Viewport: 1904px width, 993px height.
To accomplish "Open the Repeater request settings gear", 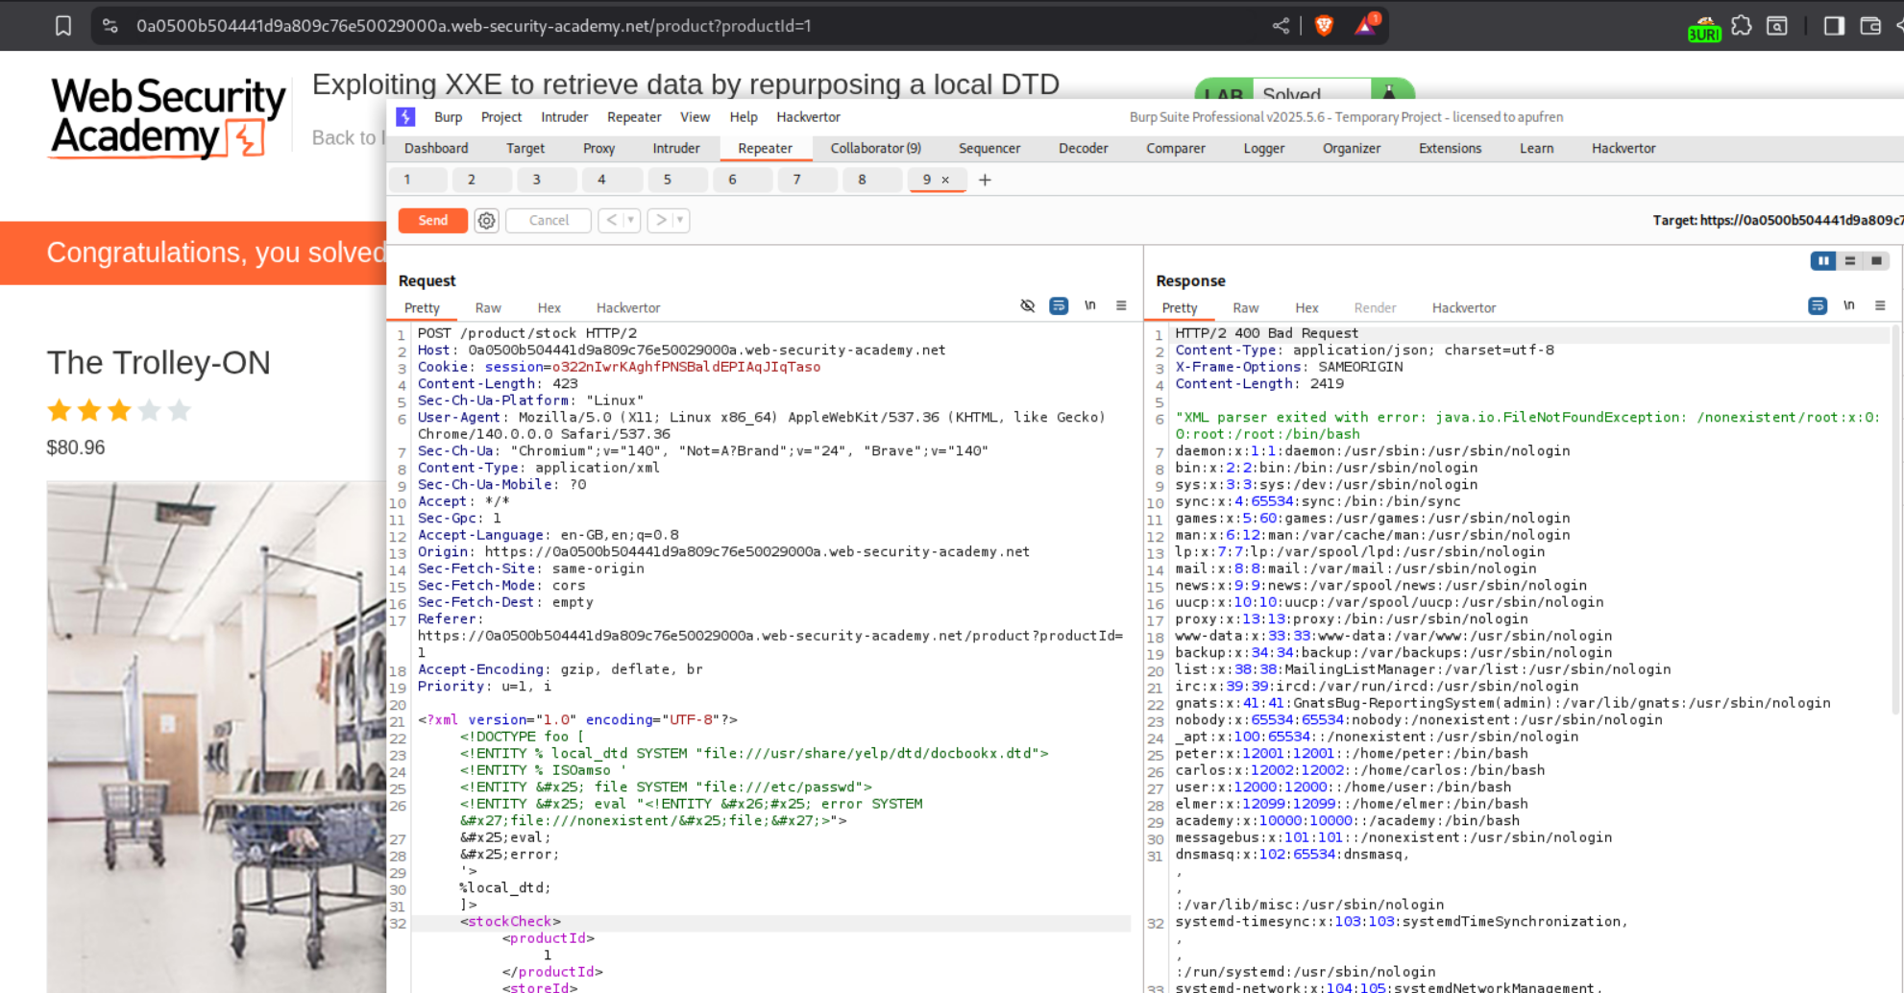I will click(486, 220).
